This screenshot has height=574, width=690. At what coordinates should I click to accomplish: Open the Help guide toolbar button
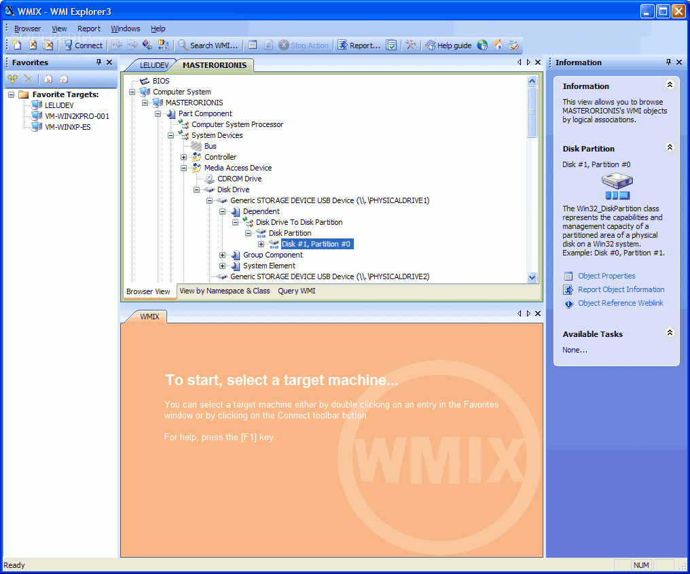[448, 46]
